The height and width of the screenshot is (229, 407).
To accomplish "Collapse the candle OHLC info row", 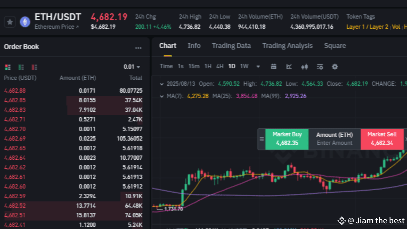I will pos(162,84).
